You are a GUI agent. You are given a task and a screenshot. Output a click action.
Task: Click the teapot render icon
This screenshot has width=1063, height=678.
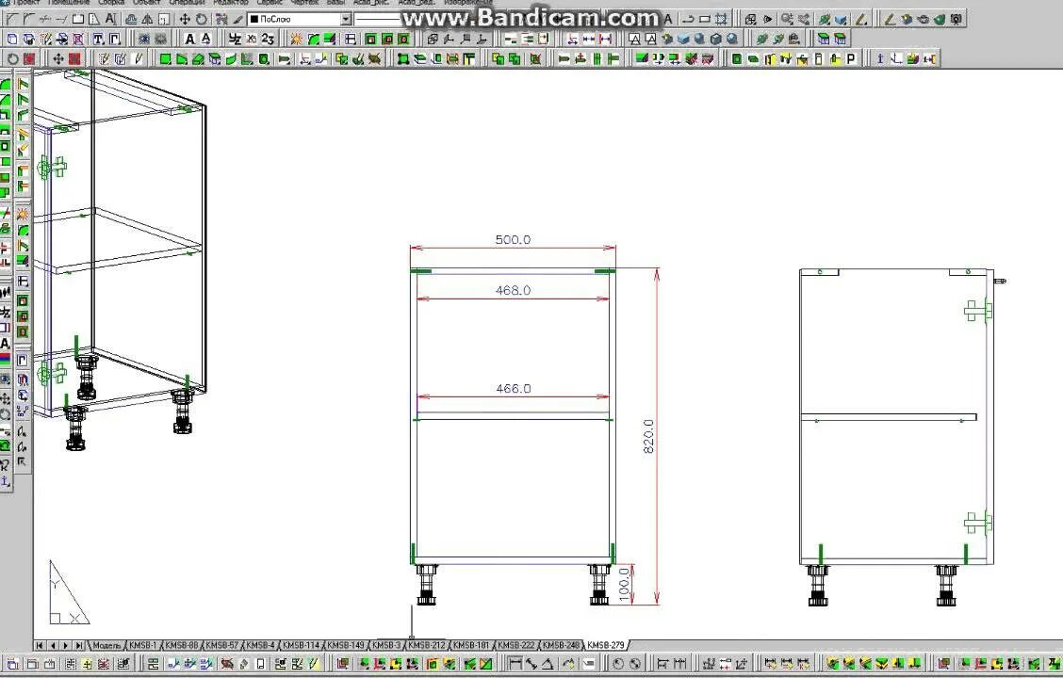click(x=924, y=20)
